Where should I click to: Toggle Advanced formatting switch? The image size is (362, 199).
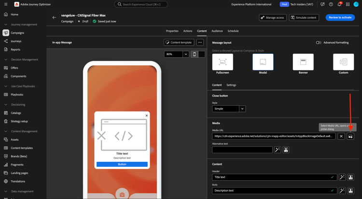319,42
